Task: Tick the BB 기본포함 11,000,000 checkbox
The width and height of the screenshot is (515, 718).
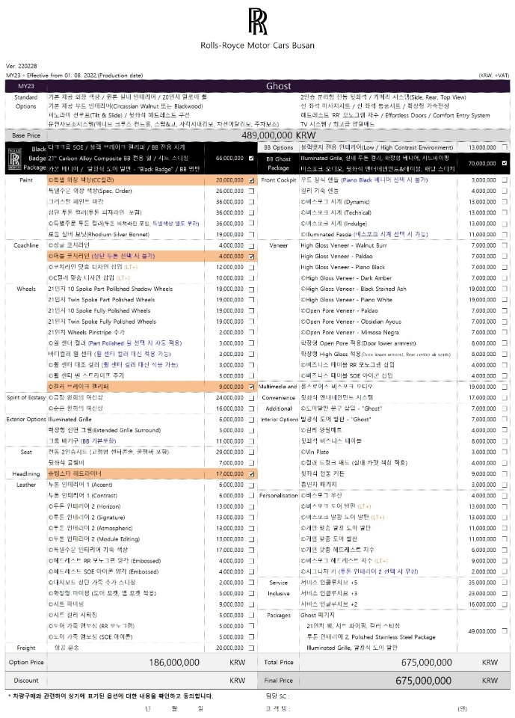Action: (x=251, y=441)
